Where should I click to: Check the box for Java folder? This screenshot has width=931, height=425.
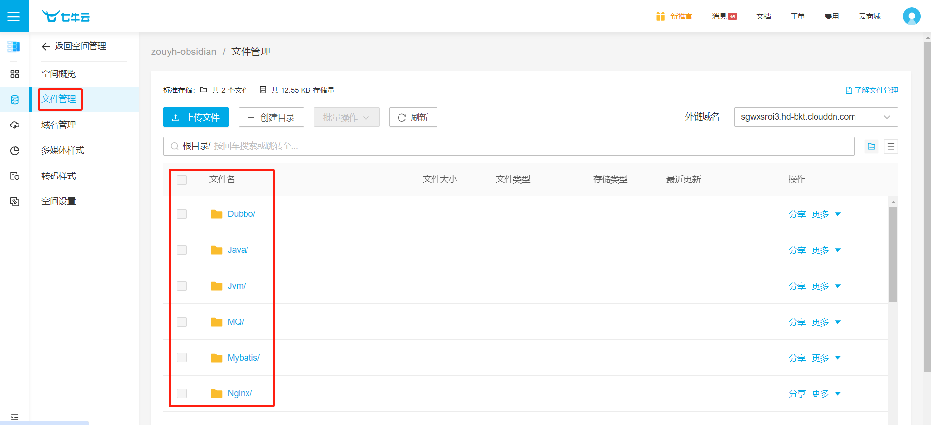point(182,250)
